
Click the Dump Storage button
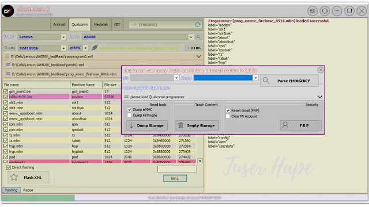coord(147,125)
